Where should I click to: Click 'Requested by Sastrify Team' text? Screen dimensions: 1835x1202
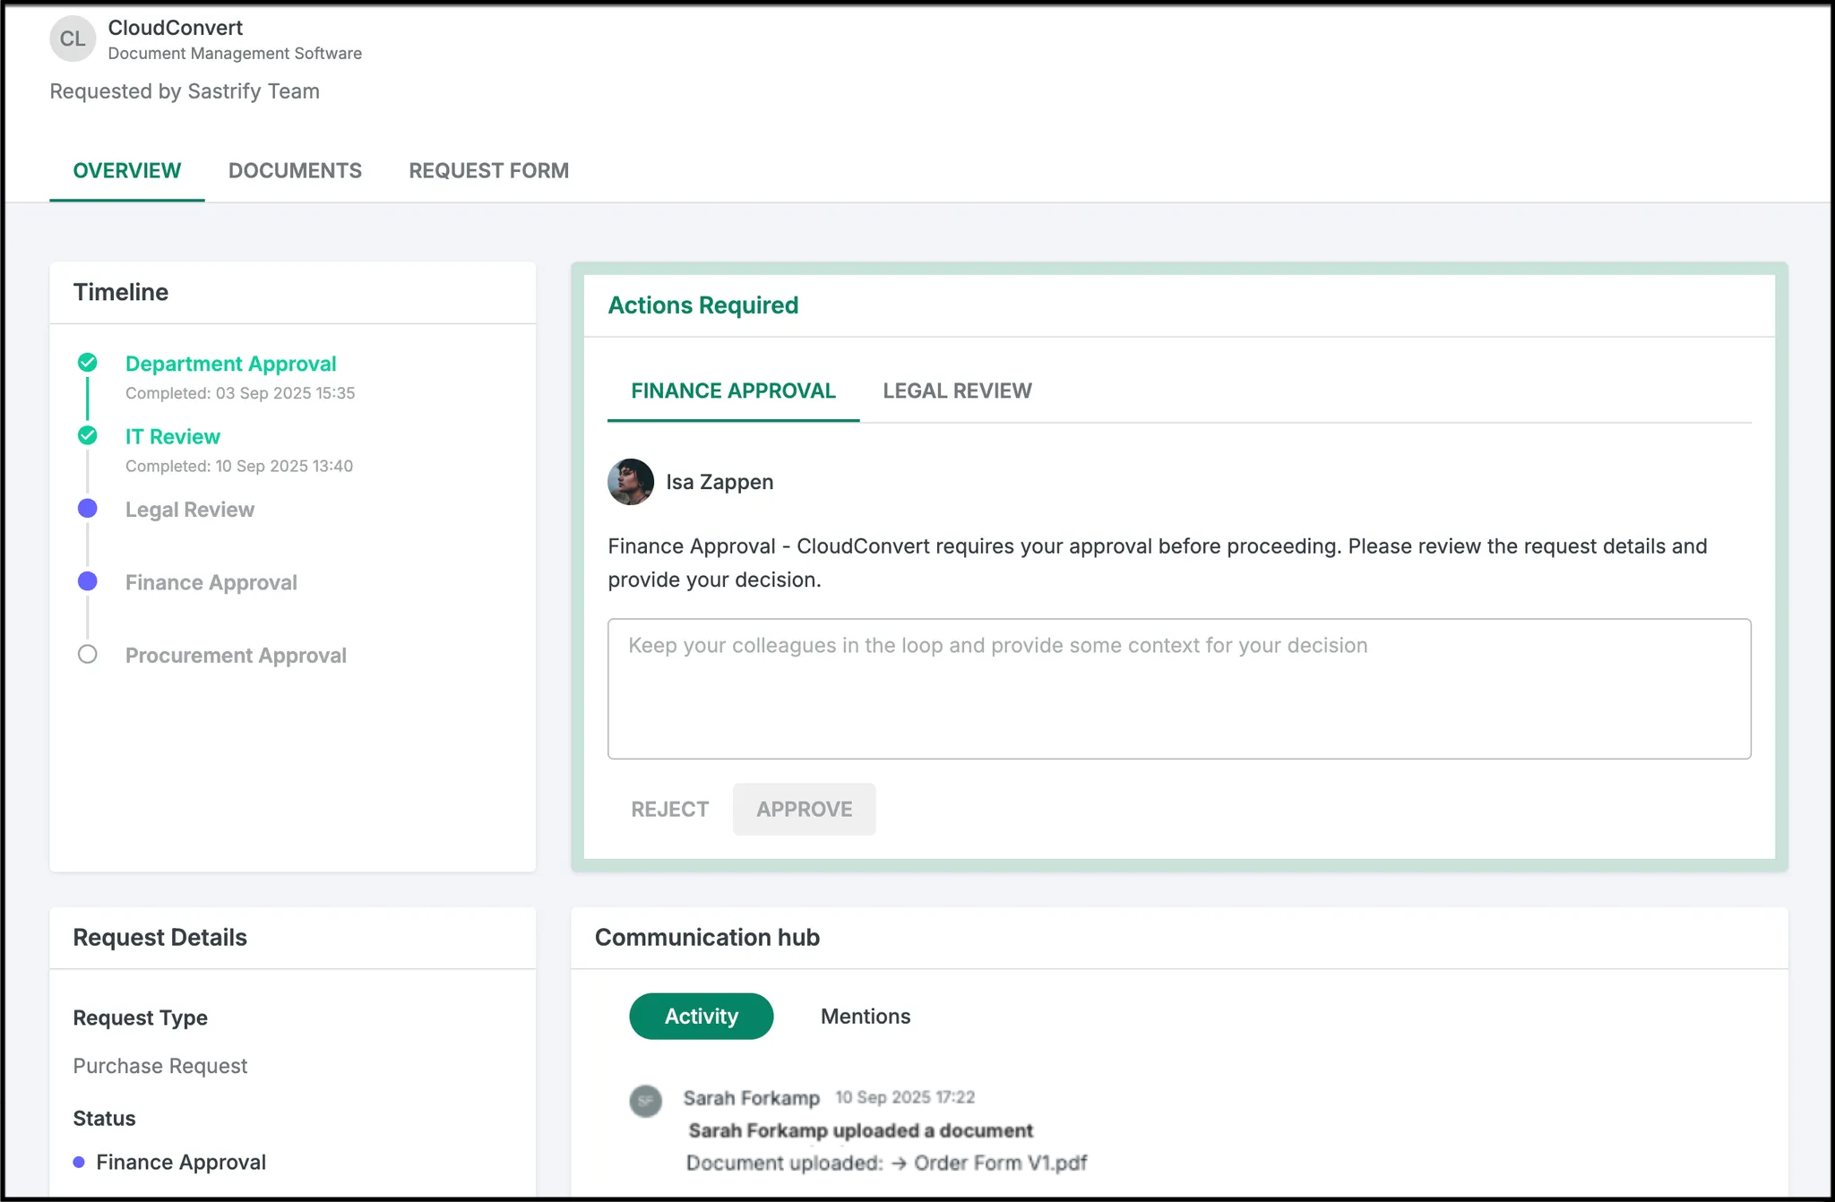(x=185, y=91)
